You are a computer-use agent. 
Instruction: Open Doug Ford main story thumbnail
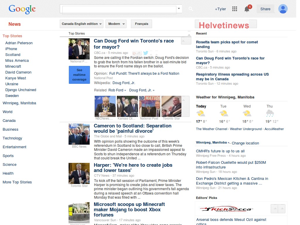(x=79, y=49)
